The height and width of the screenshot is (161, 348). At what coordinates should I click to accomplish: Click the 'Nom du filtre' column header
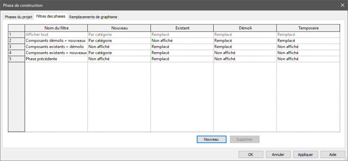(x=56, y=28)
